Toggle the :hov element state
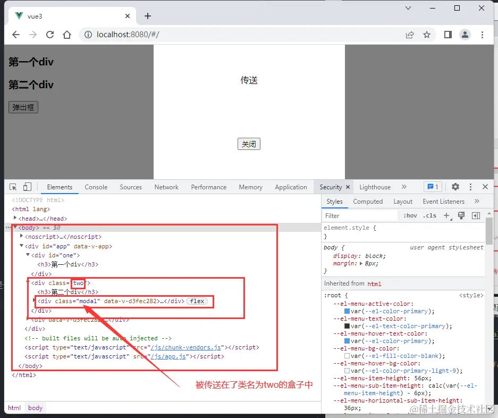The height and width of the screenshot is (418, 498). pyautogui.click(x=410, y=215)
